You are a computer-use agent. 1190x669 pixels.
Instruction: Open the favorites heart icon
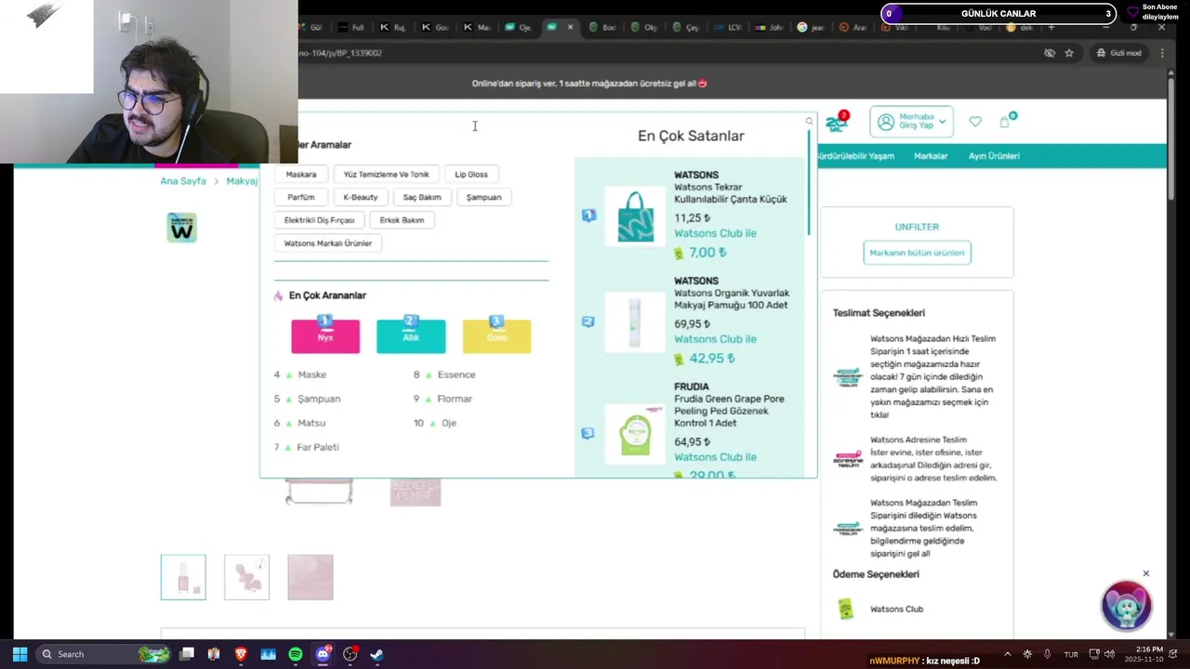975,122
